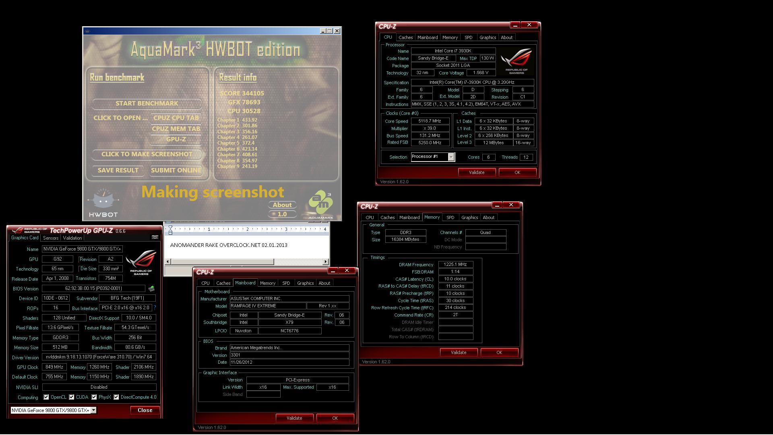Viewport: 773px width, 435px height.
Task: Open the GPU selection dropdown in GPU-Z
Action: [x=93, y=410]
